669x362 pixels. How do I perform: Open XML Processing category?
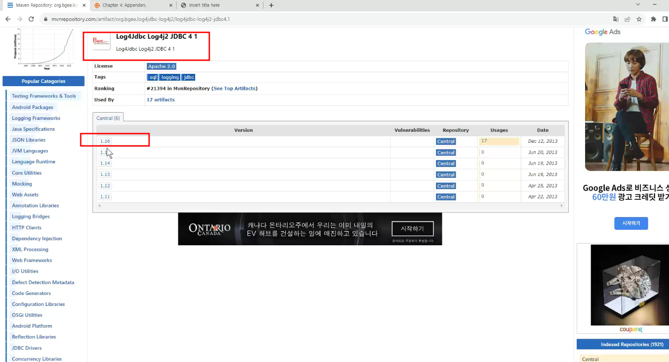pyautogui.click(x=30, y=249)
